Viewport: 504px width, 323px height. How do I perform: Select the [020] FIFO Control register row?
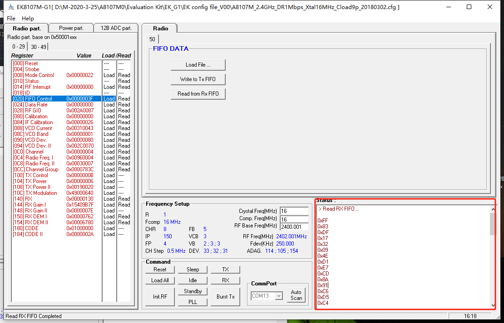pos(57,99)
